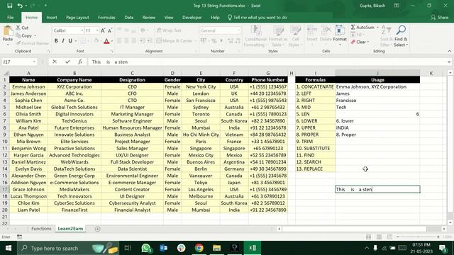
Task: Click the formula bar text field
Action: coord(268,62)
